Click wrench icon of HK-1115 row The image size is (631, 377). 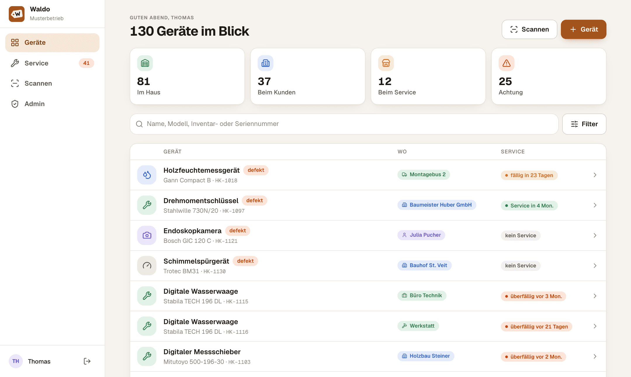coord(147,296)
